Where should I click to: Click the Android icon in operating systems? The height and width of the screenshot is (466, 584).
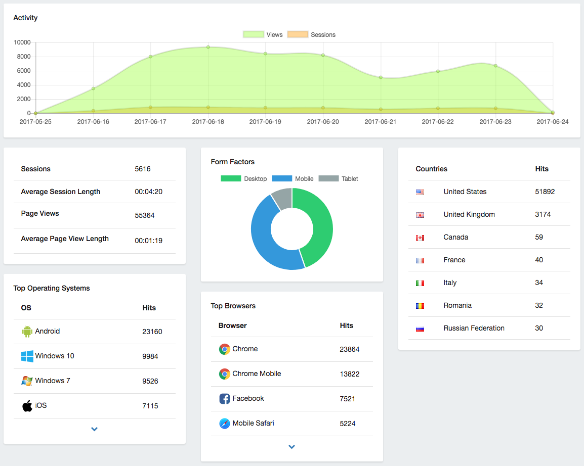(27, 332)
